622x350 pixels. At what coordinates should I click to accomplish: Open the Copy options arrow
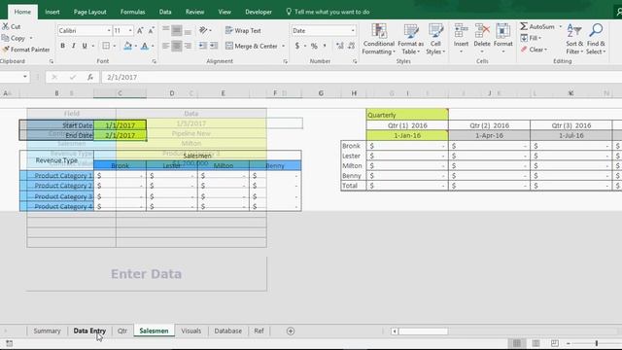tap(31, 38)
